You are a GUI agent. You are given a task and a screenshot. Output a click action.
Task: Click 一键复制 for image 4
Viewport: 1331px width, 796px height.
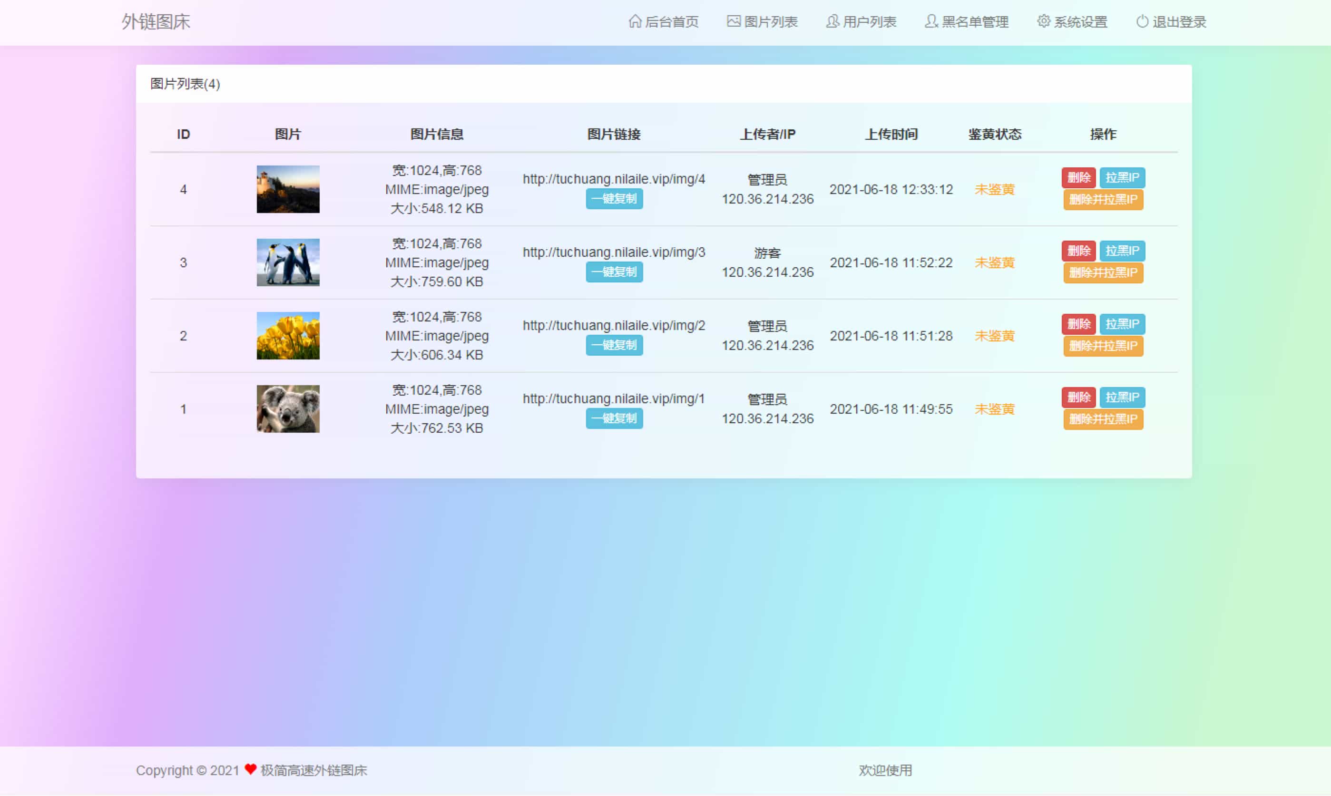point(614,198)
